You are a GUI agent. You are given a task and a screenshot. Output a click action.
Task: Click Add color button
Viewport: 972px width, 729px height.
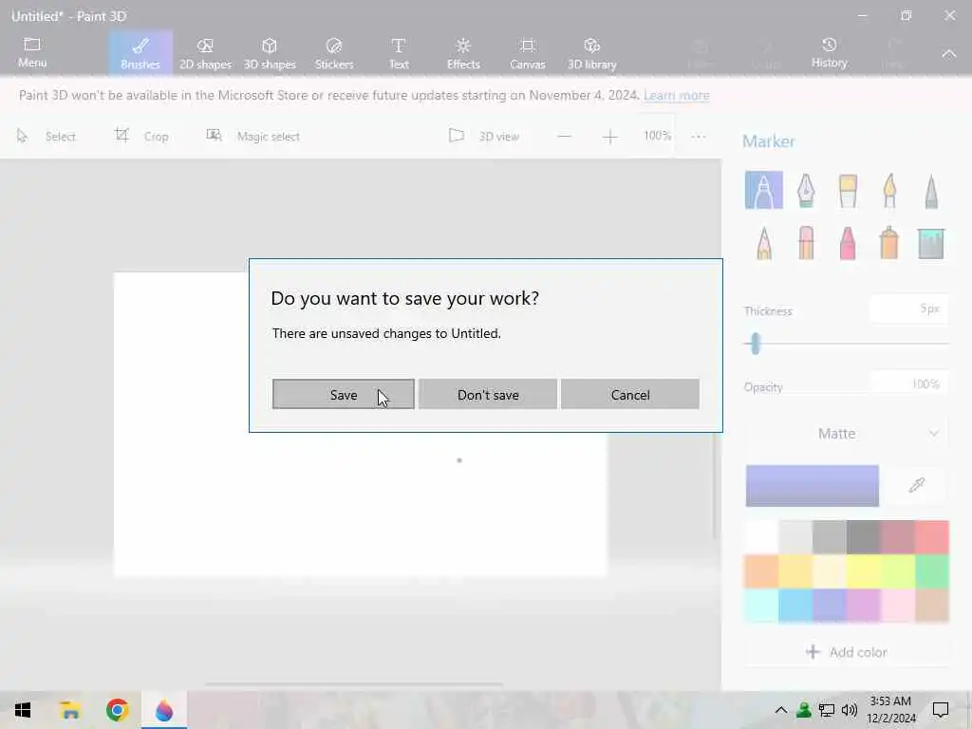pos(847,652)
